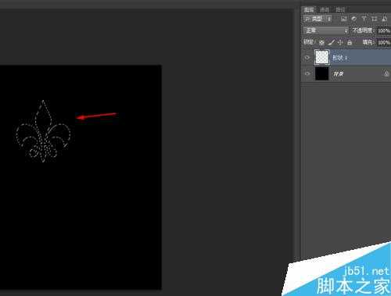Click the 填充 fill value field
Viewport: 391px width, 296px height.
pos(384,42)
